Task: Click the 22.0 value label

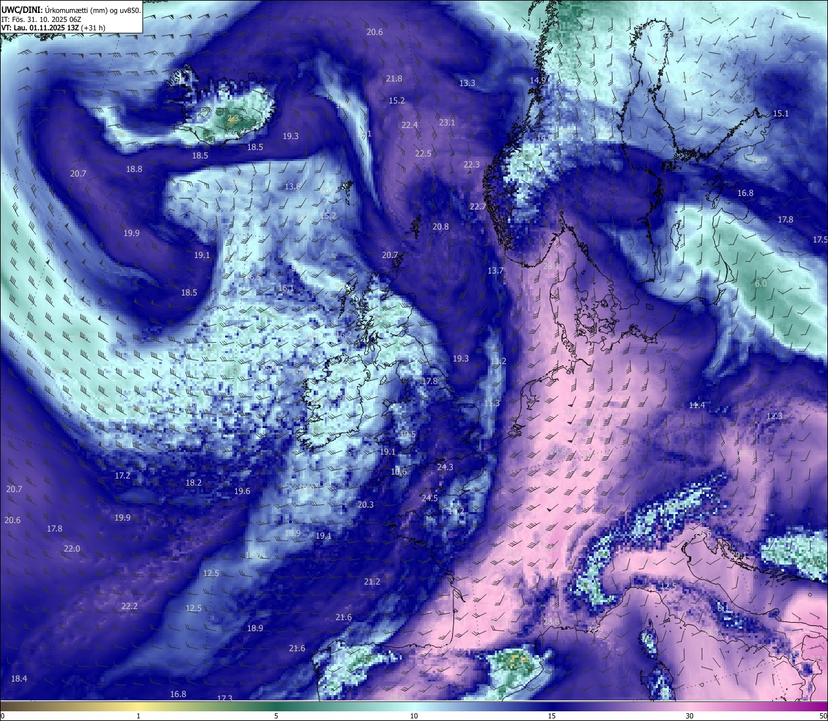Action: point(72,549)
